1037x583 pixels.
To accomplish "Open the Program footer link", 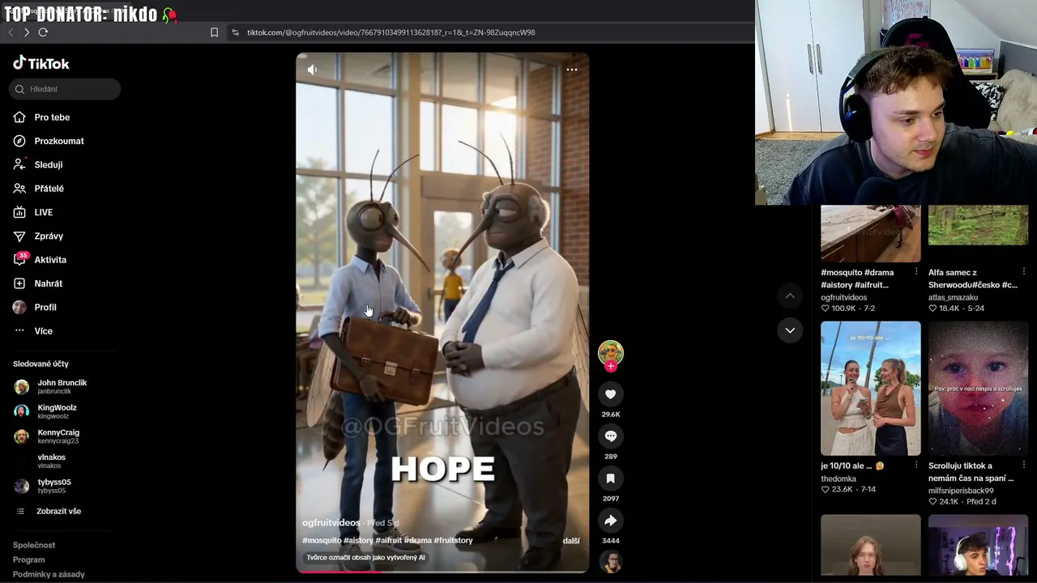I will pyautogui.click(x=29, y=560).
